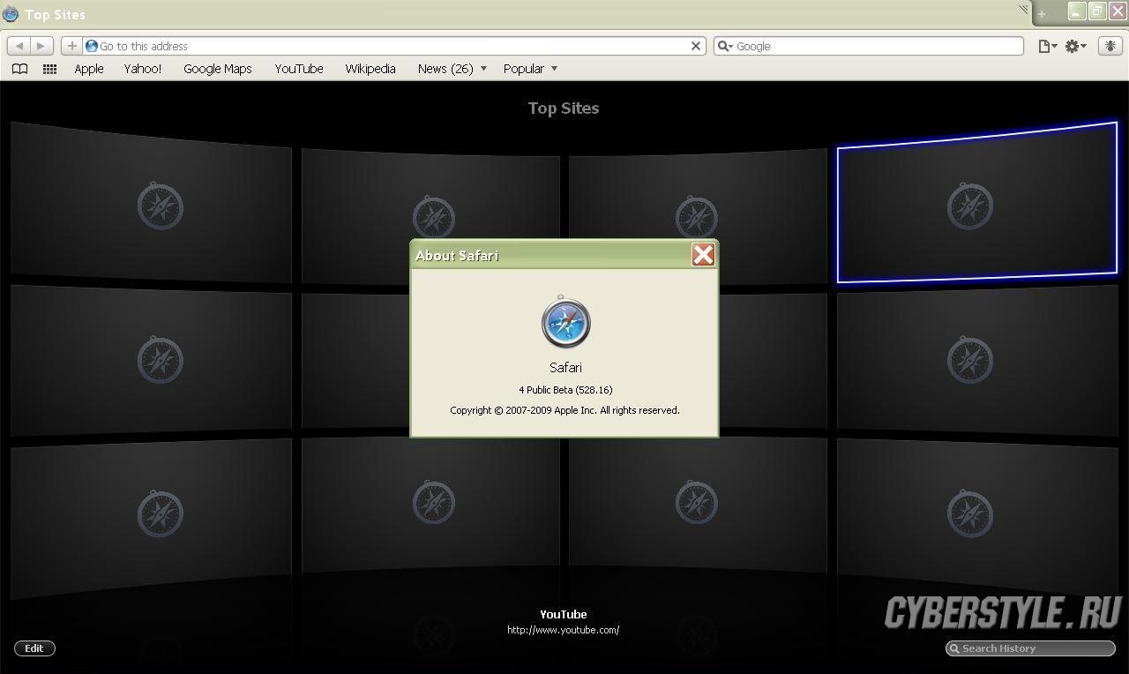This screenshot has height=674, width=1129.
Task: Open the page menu icon
Action: point(1047,46)
